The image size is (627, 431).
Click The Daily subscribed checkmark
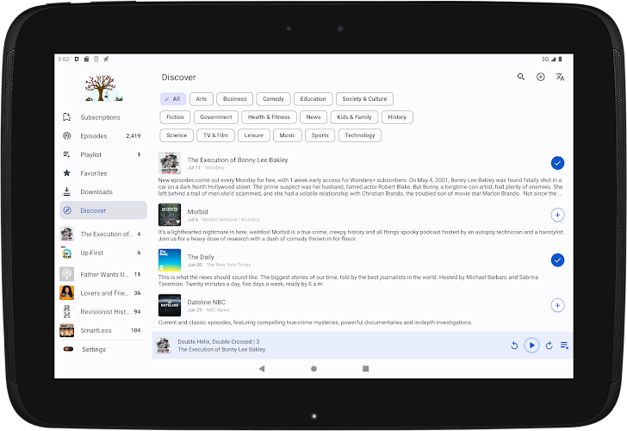click(557, 260)
